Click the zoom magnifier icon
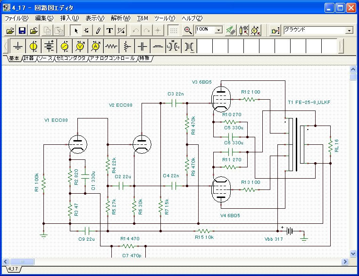Screen dimensions: 359x276 [x=188, y=31]
